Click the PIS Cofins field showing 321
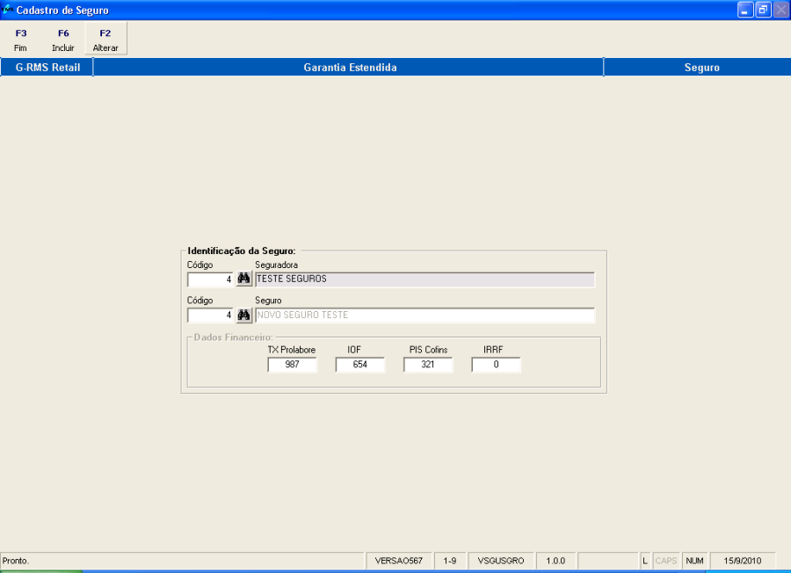Screen dimensions: 791x573 pos(428,364)
